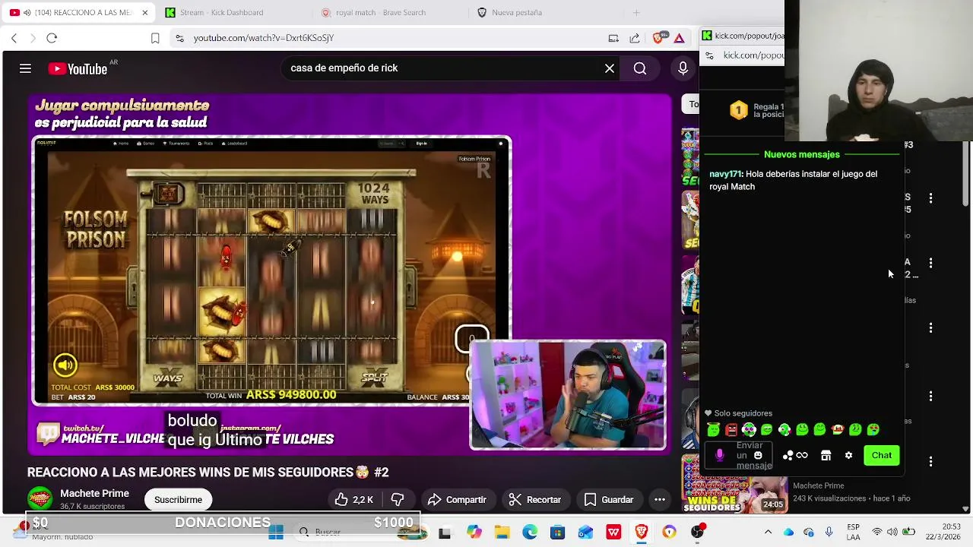Dislike the video
The height and width of the screenshot is (547, 973).
[x=398, y=499]
